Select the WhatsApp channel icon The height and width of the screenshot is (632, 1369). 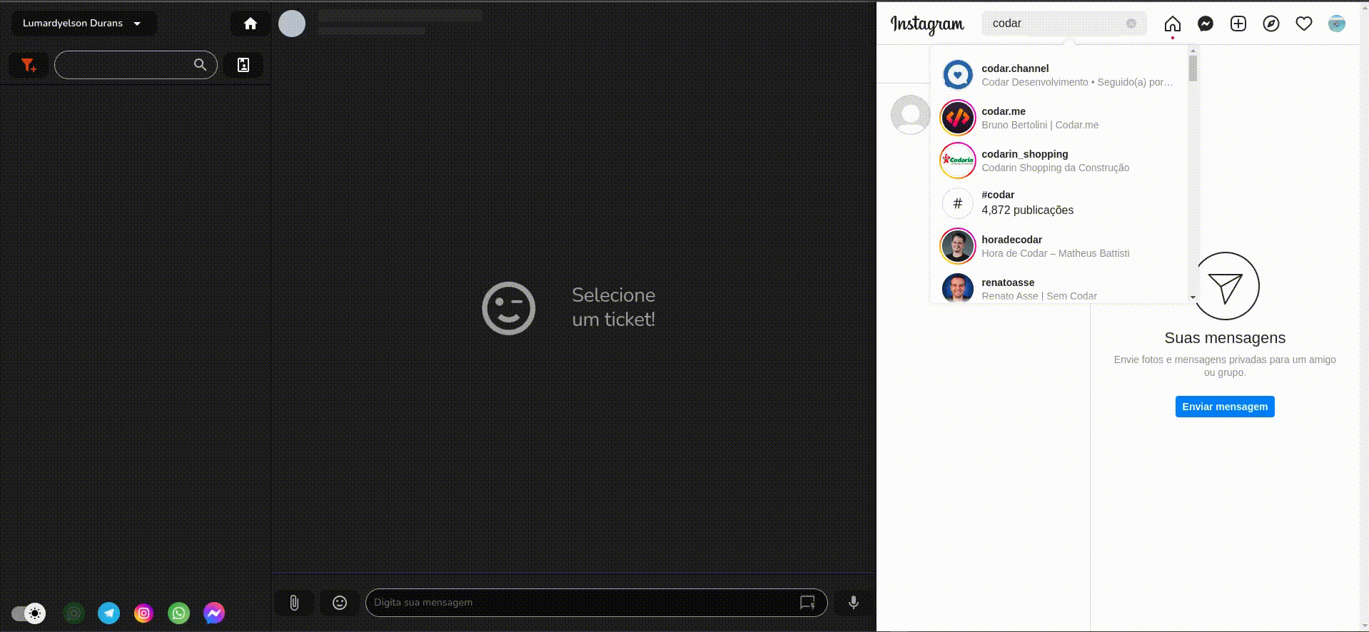pos(178,613)
